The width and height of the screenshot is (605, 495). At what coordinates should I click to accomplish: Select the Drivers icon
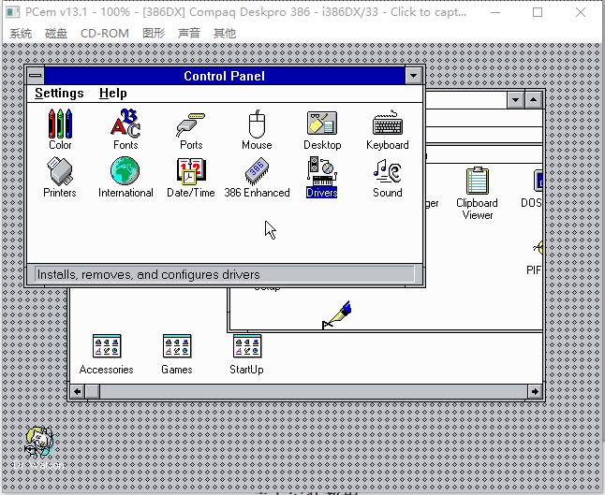click(x=322, y=177)
